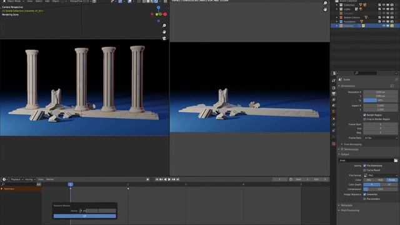Click the pan hand in render image editor
Viewport: 400px width, 225px height.
(x=325, y=9)
